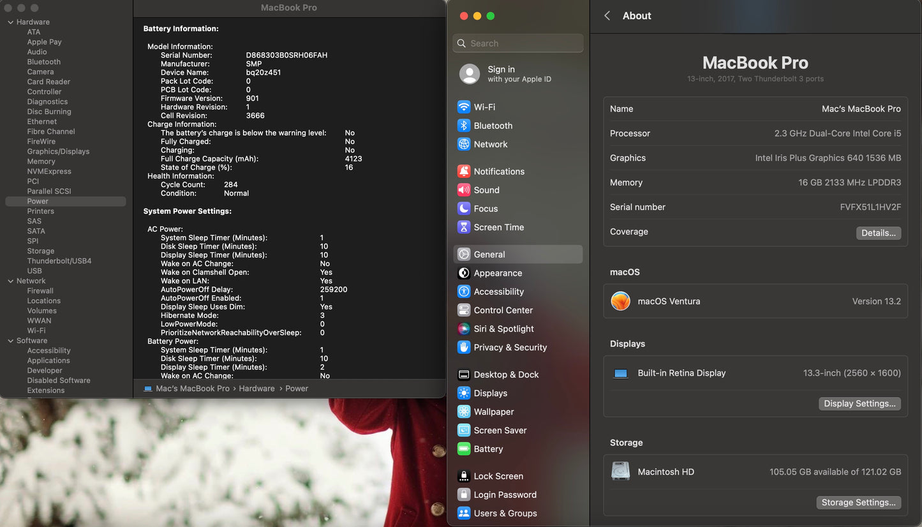Select Appearance in Settings sidebar
The image size is (922, 527).
pos(498,273)
